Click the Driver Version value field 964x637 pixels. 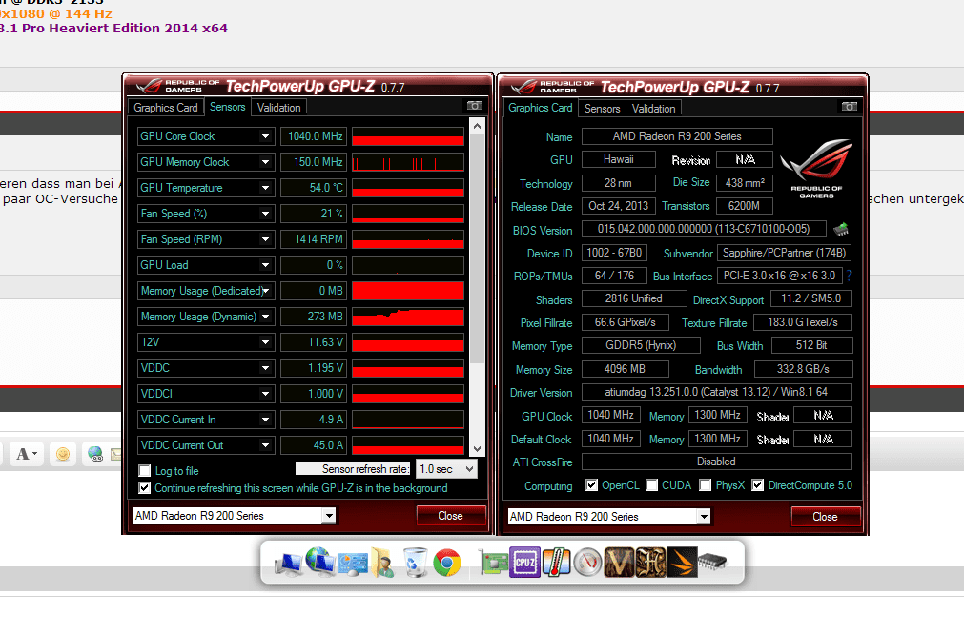[716, 392]
